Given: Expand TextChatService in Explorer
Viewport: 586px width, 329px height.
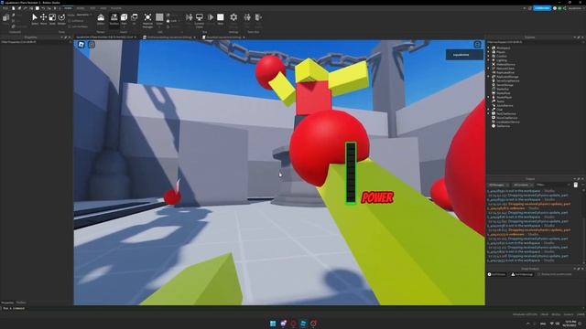Looking at the screenshot, I should 488,113.
